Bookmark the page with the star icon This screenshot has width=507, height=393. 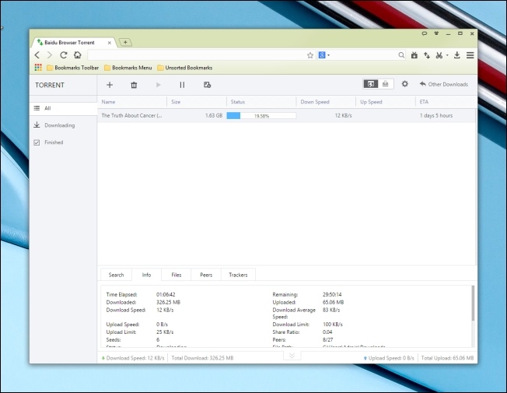pos(310,55)
